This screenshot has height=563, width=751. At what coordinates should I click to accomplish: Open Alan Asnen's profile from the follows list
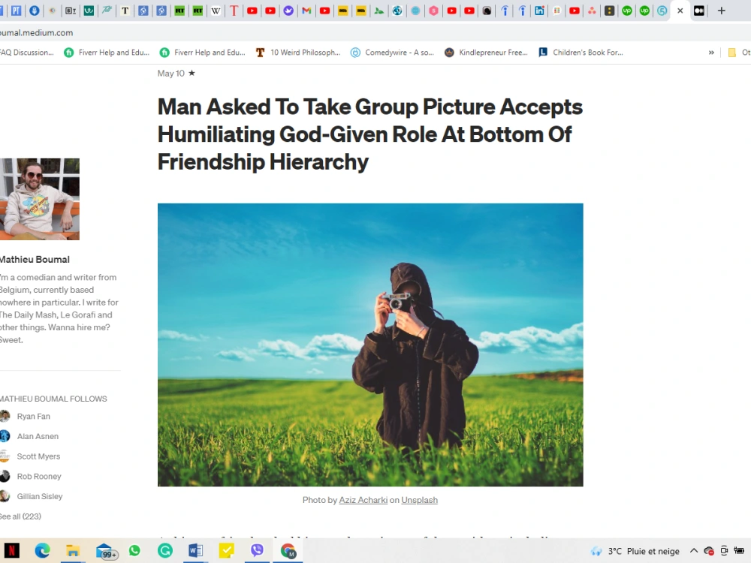coord(38,437)
